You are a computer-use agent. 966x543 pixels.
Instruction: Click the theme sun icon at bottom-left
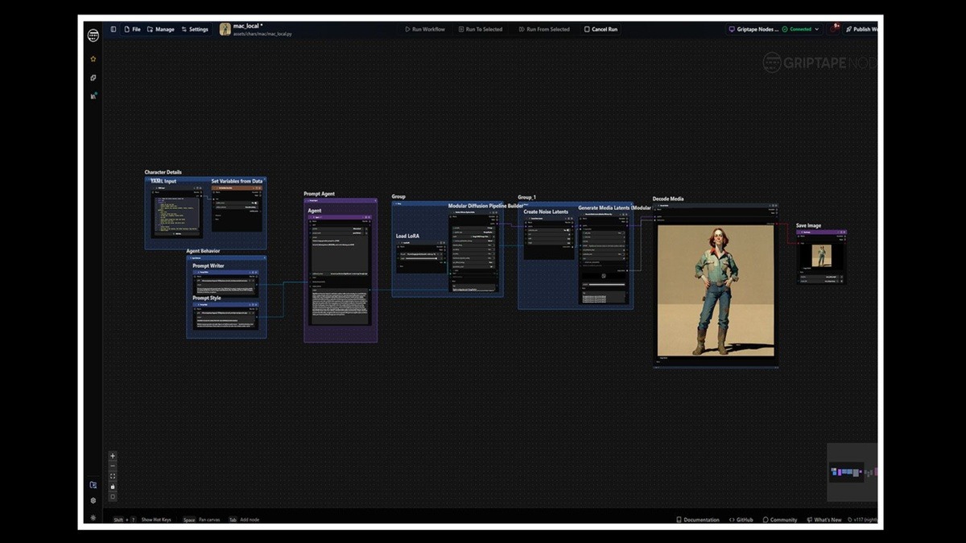tap(93, 517)
